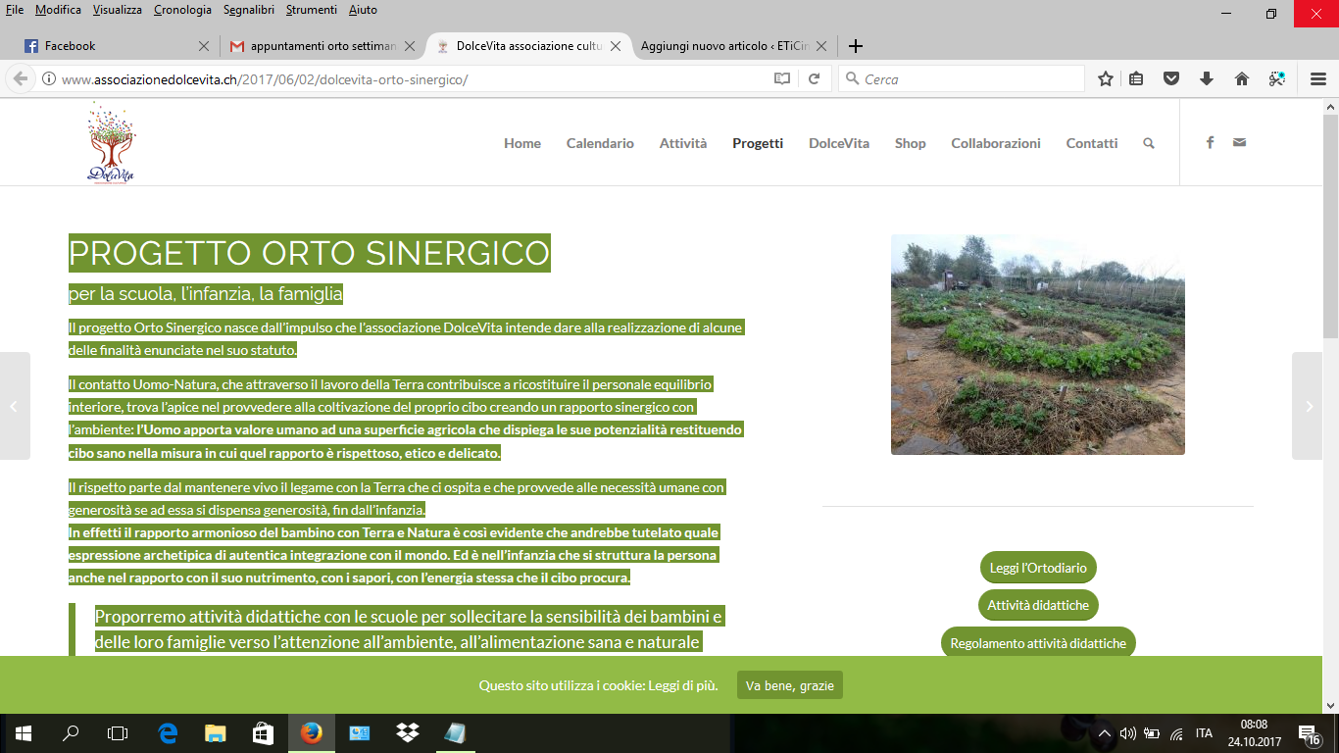This screenshot has width=1339, height=753.
Task: Open the Aiuto menu
Action: coord(363,10)
